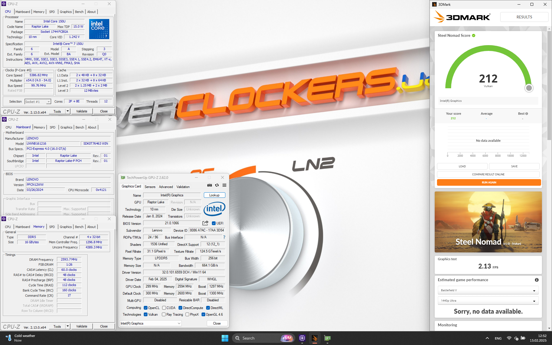Viewport: 552px width, 345px height.
Task: Click the GPU-Z title bar app icon
Action: (x=123, y=178)
